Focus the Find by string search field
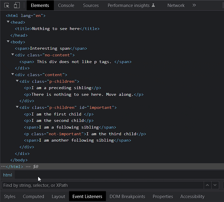This screenshot has height=202, width=224. pos(103,185)
